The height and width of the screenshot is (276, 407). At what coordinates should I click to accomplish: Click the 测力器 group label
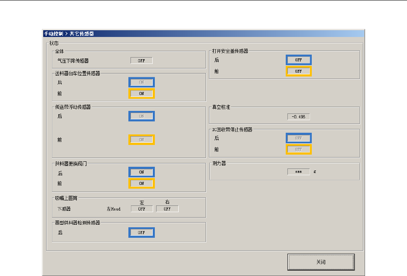click(x=219, y=163)
